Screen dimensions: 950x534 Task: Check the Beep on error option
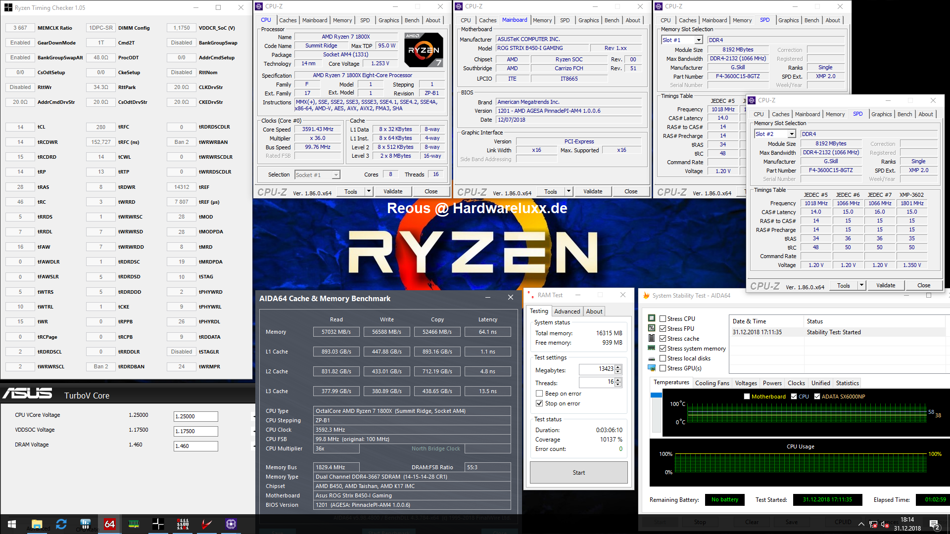point(539,394)
